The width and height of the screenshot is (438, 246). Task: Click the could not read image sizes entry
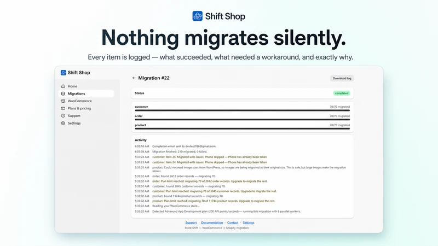(x=249, y=169)
